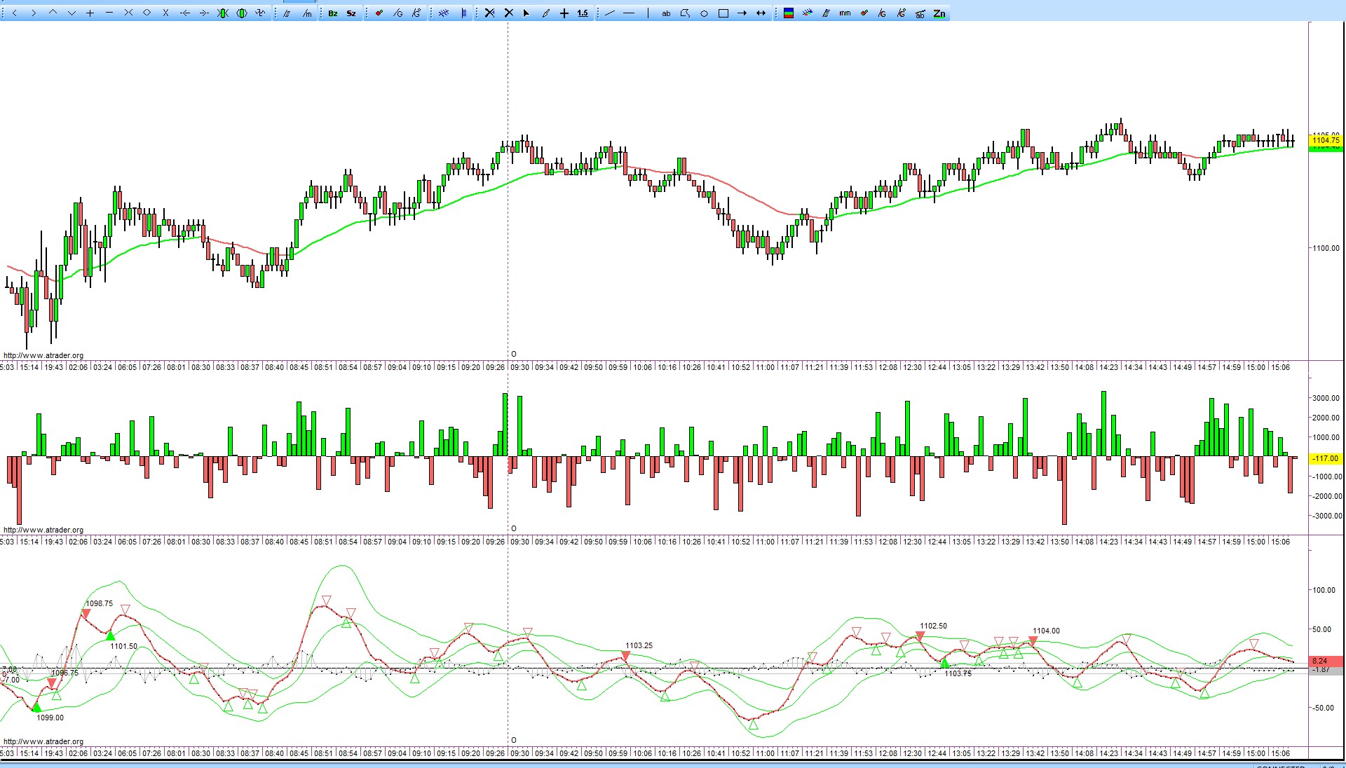Open the blue-green-red color palette
The width and height of the screenshot is (1346, 768).
[789, 13]
